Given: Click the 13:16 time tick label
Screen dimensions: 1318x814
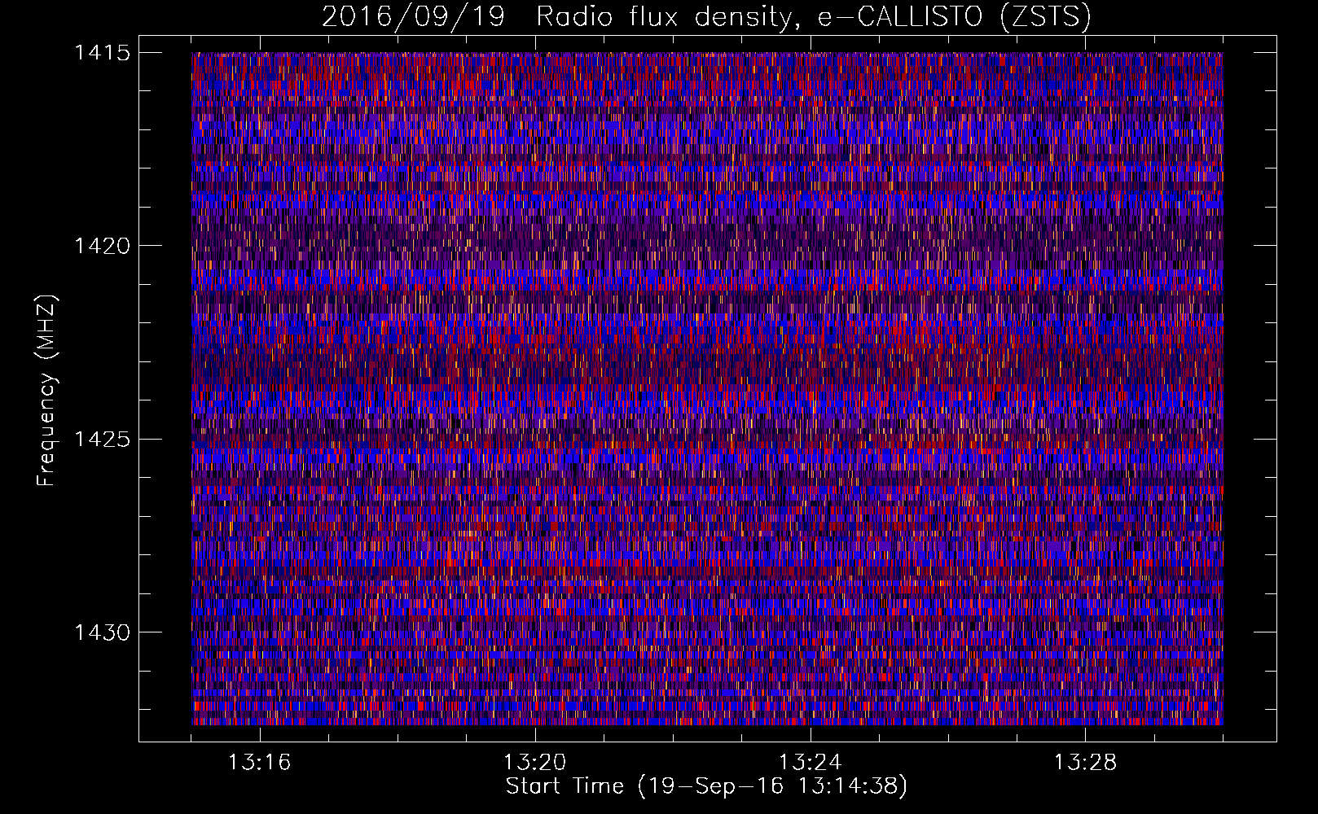Looking at the screenshot, I should click(260, 763).
